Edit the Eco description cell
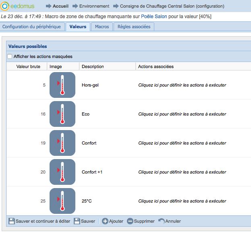Viewport: 251px width, 238px height. coord(86,114)
